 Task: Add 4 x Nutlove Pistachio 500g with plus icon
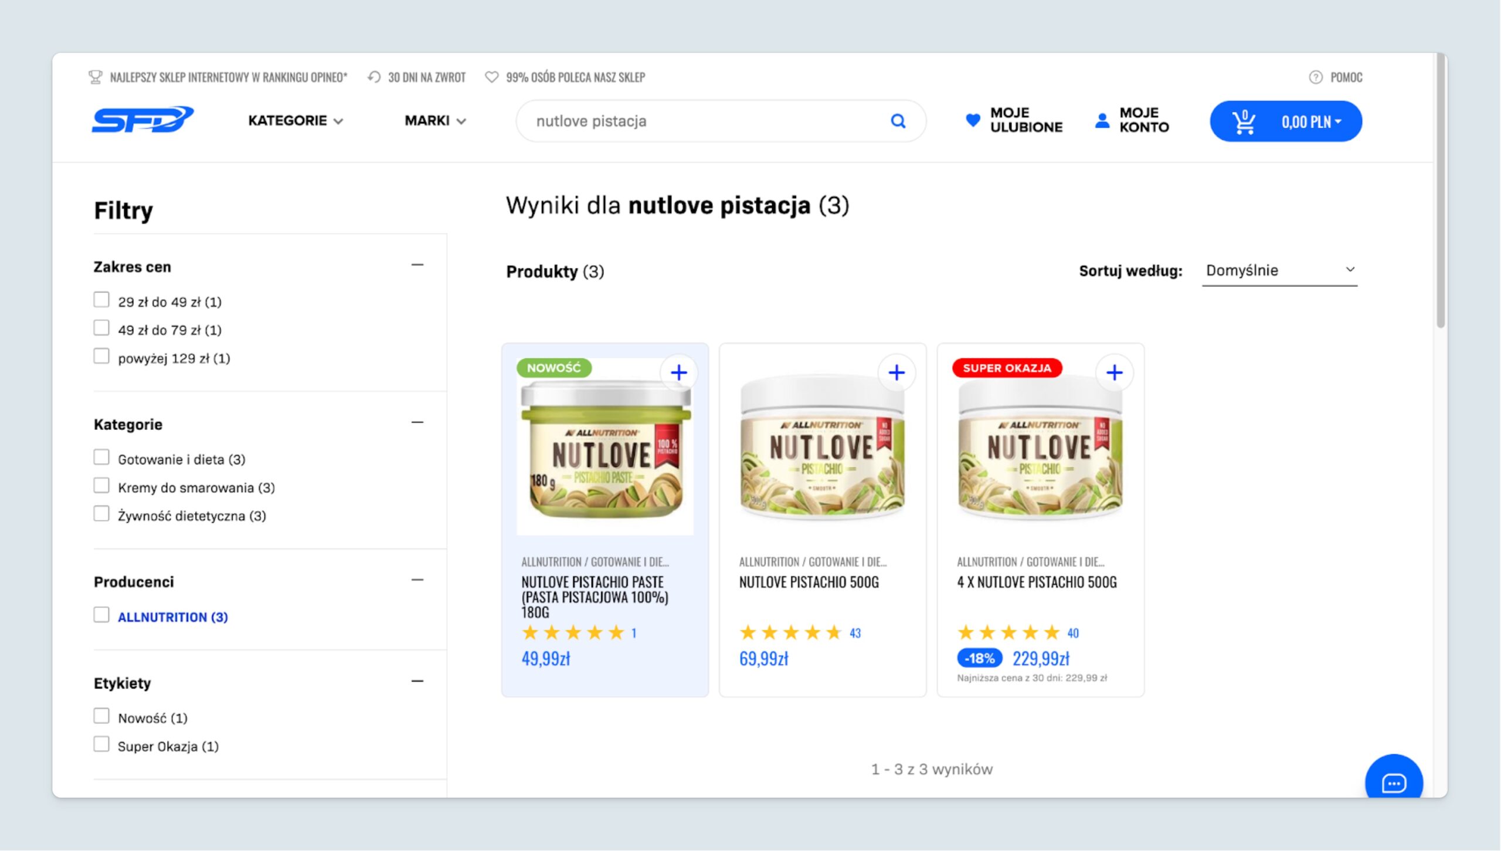[x=1114, y=372]
